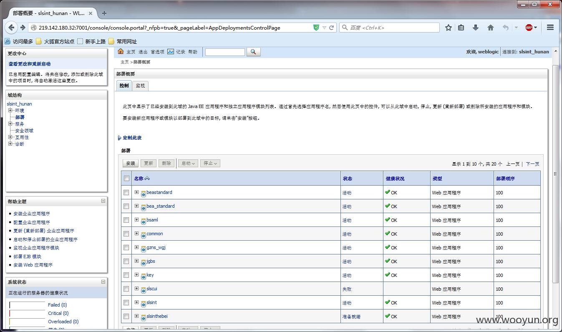Collapse the 系统状态 panel with the minus icon
The width and height of the screenshot is (562, 332).
pyautogui.click(x=103, y=282)
